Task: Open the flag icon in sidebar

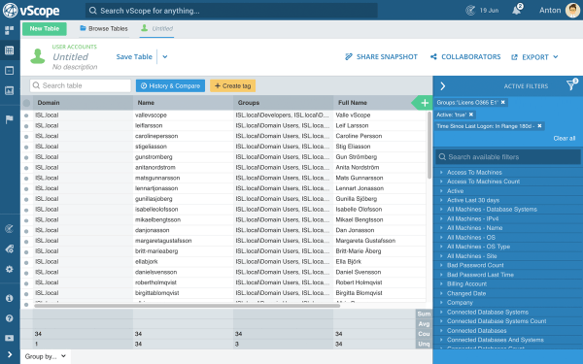Action: click(x=10, y=119)
